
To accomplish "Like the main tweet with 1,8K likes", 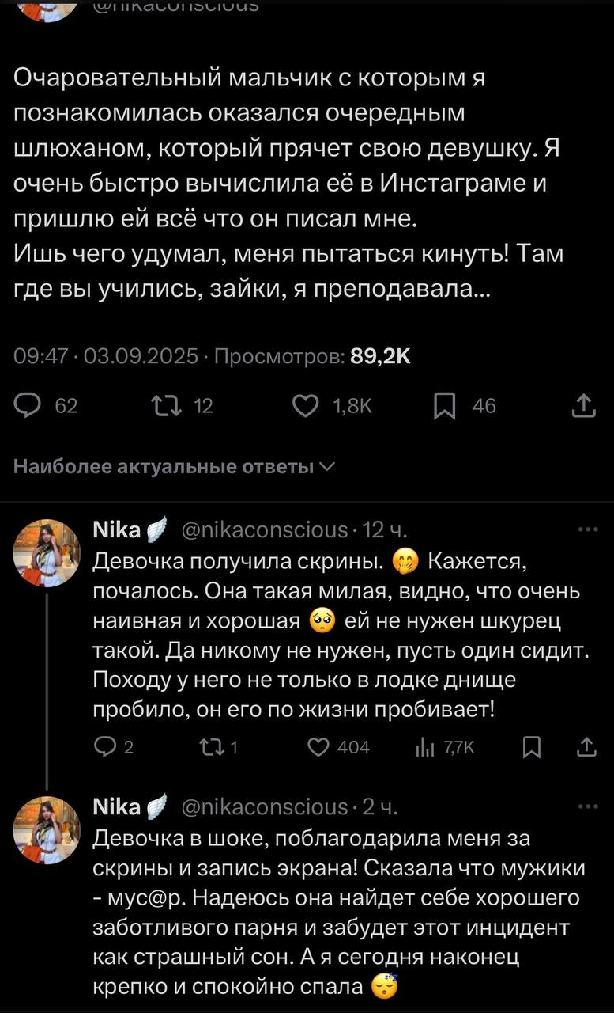I will 306,406.
